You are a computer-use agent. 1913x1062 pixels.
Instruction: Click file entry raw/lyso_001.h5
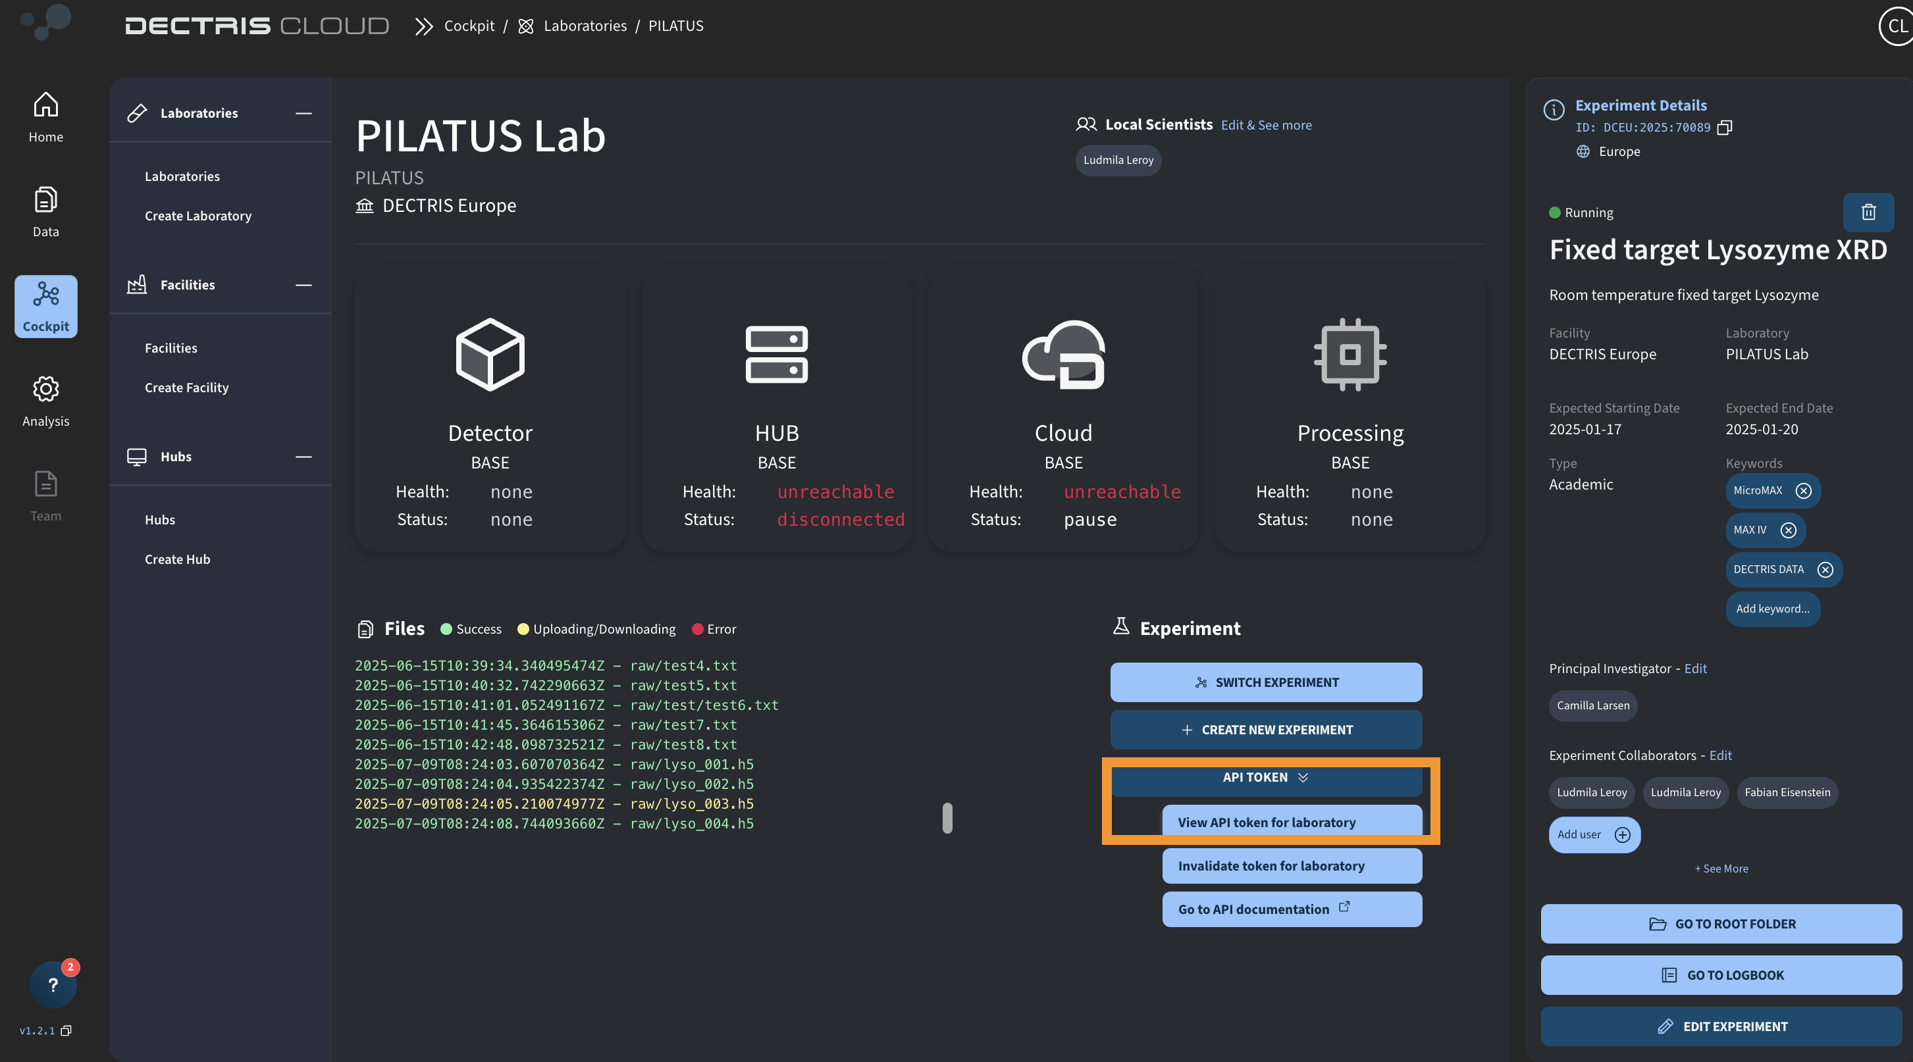pos(554,765)
